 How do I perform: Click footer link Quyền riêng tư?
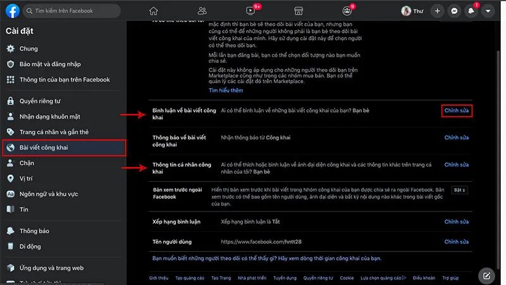[318, 278]
